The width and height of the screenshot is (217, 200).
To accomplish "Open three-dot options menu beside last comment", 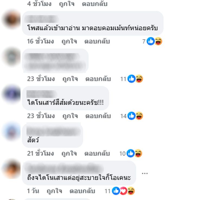I will point(145,173).
